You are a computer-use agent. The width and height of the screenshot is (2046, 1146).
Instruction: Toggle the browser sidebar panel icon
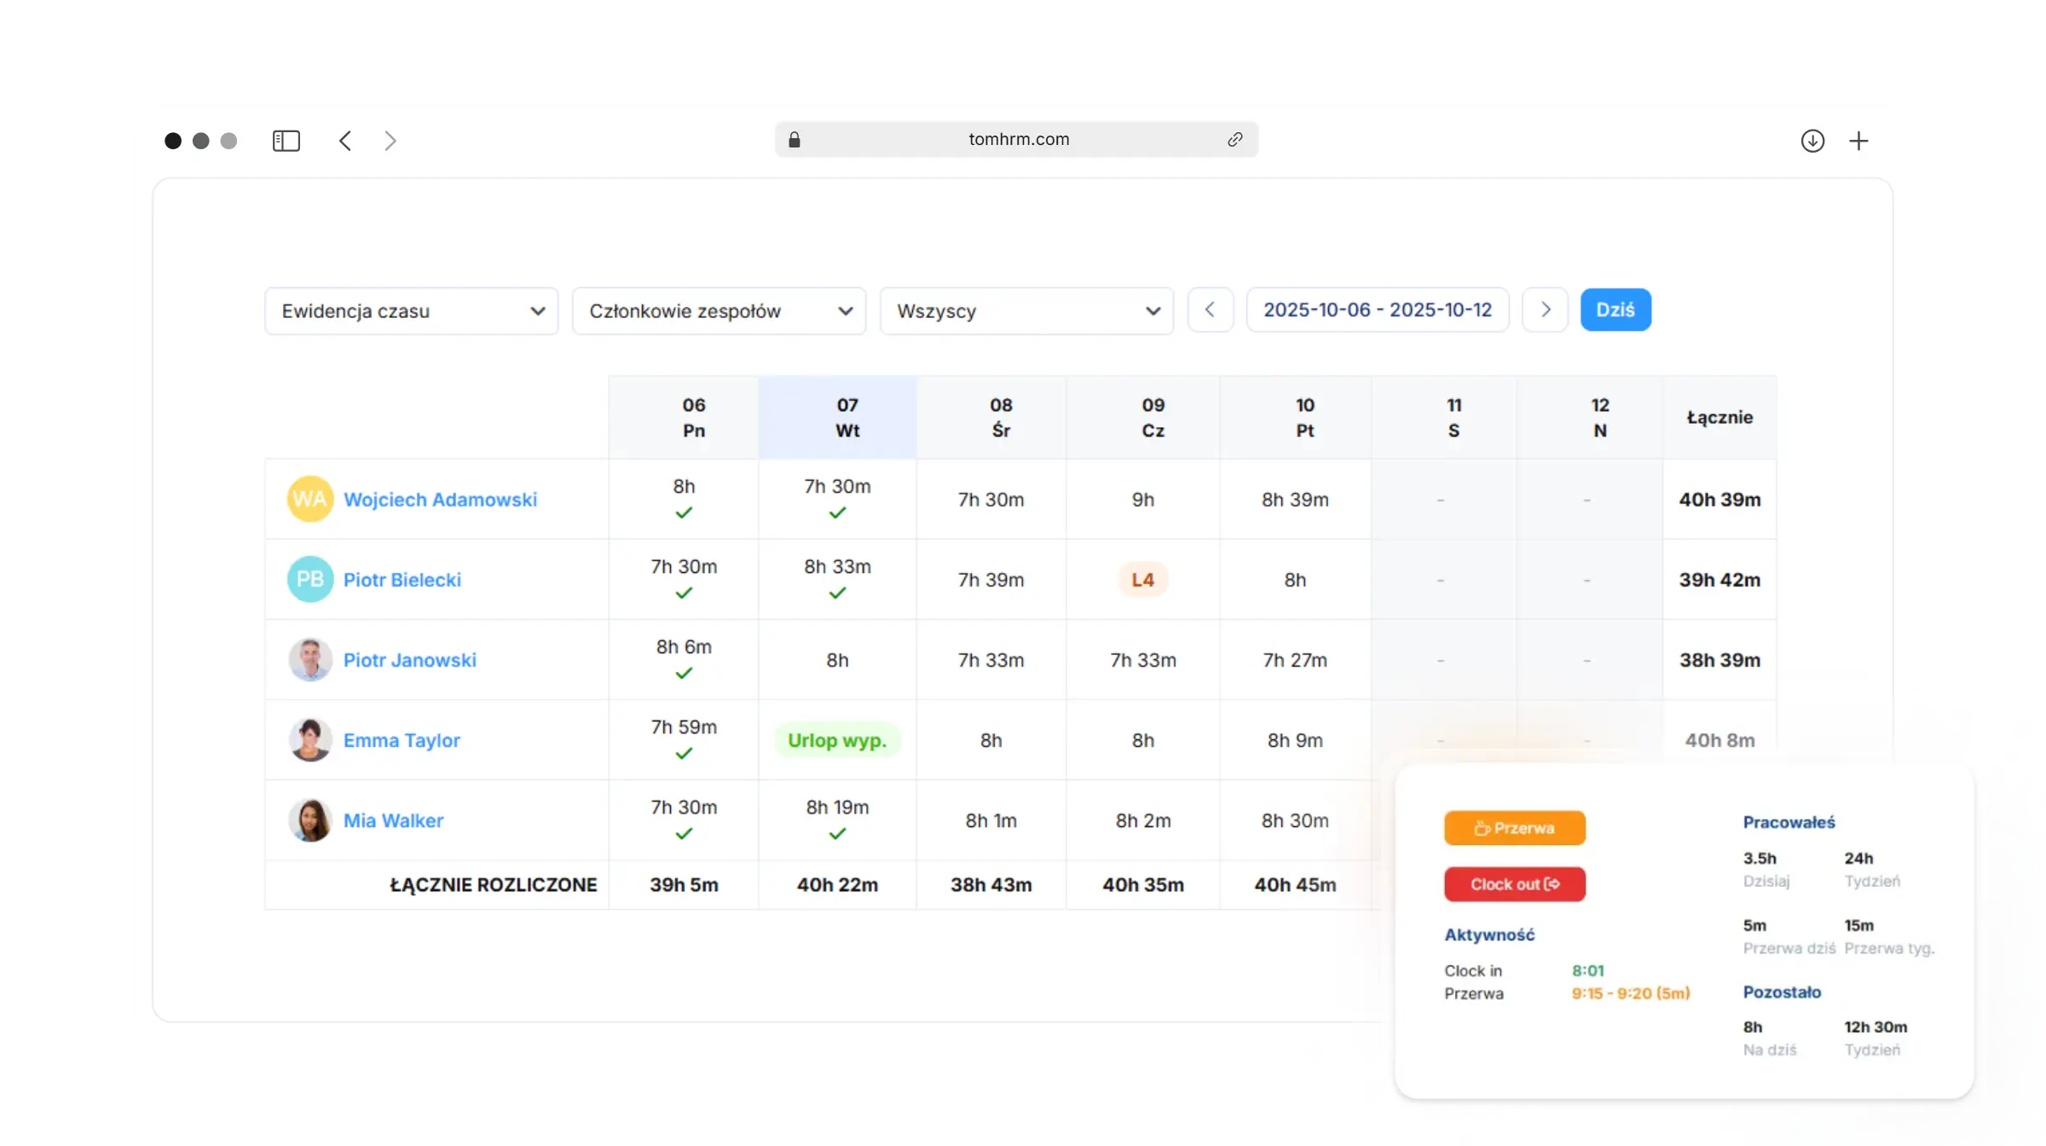click(x=286, y=141)
